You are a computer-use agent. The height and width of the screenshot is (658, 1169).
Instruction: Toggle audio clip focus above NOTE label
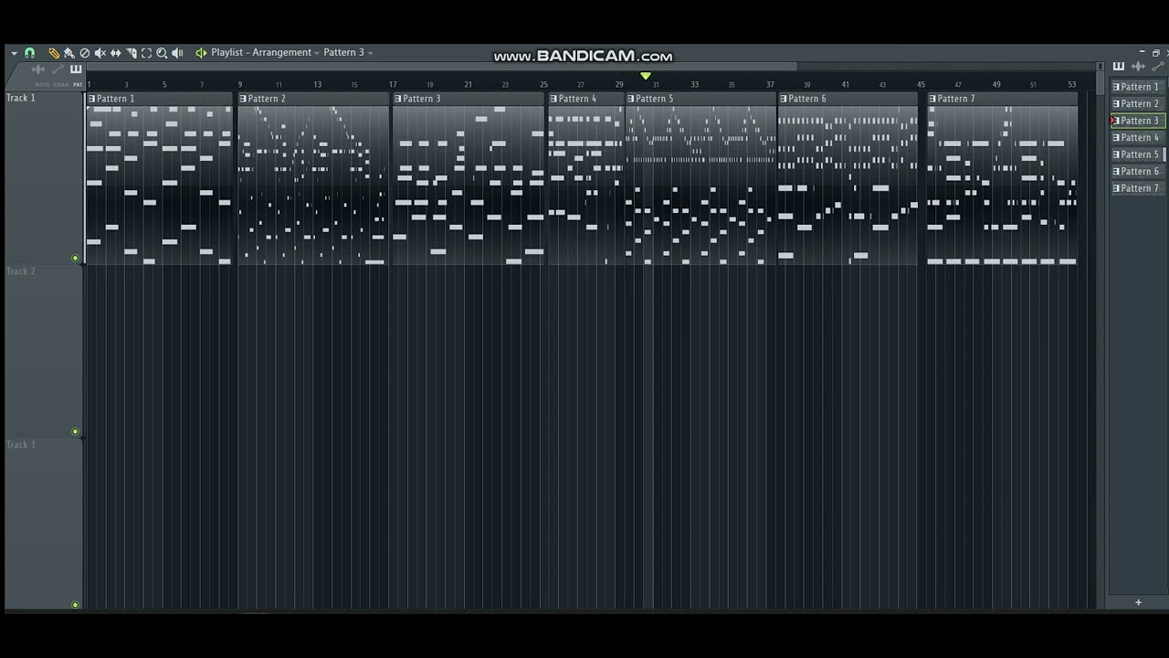pyautogui.click(x=38, y=69)
